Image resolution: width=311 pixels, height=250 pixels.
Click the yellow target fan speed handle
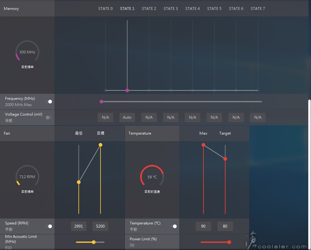click(101, 145)
